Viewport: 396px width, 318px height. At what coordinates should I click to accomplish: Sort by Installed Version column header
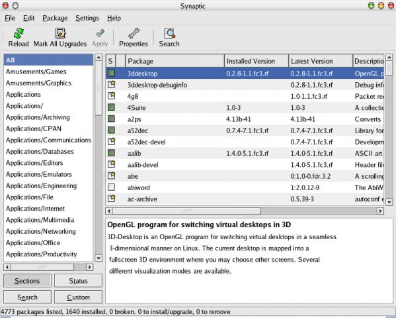point(257,61)
